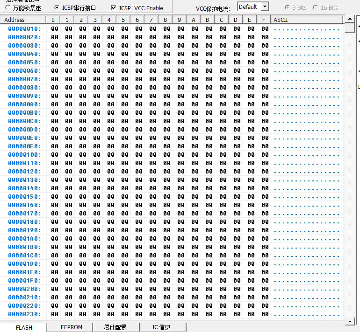Click column 0 byte in row 00000010
Image resolution: width=360 pixels, height=332 pixels.
(55, 29)
